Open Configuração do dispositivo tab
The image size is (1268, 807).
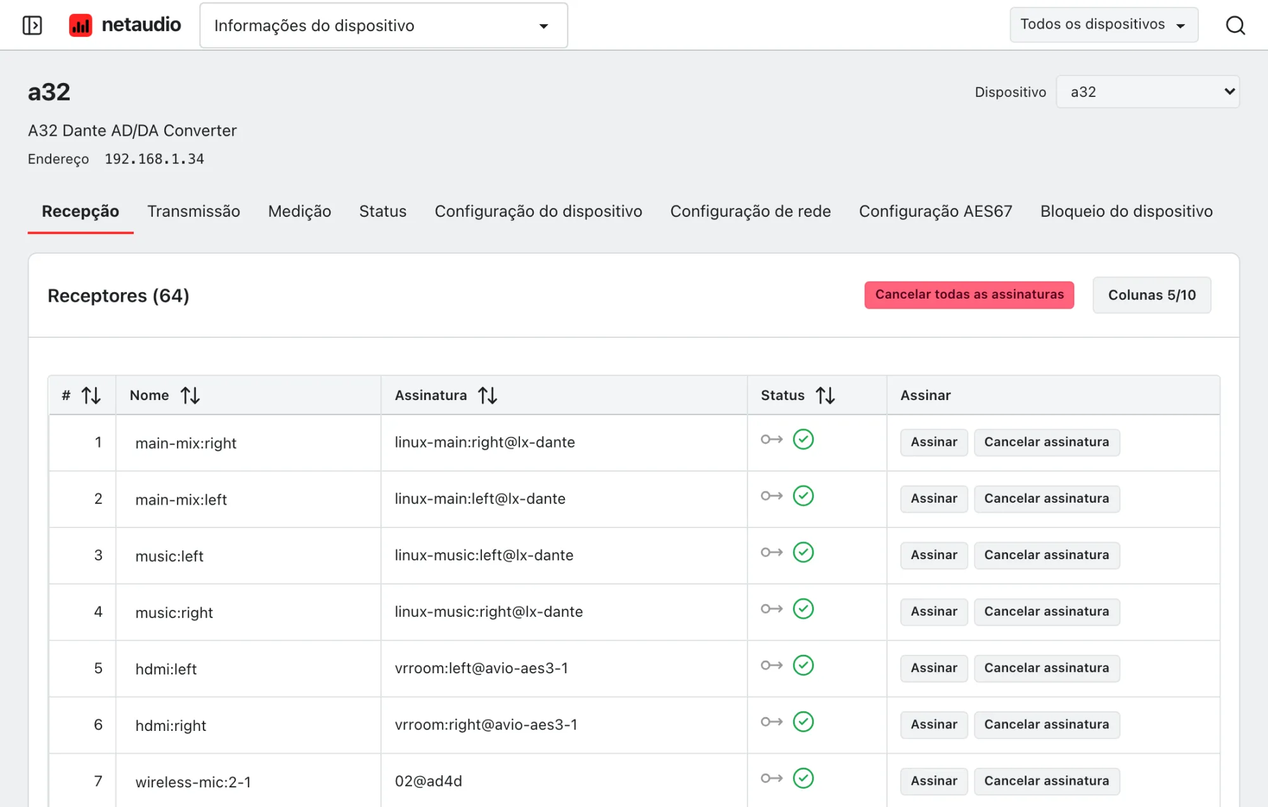coord(538,211)
